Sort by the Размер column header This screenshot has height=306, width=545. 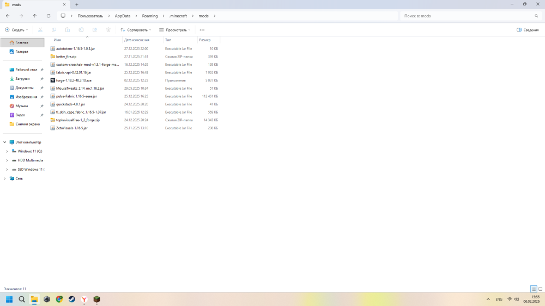point(205,40)
